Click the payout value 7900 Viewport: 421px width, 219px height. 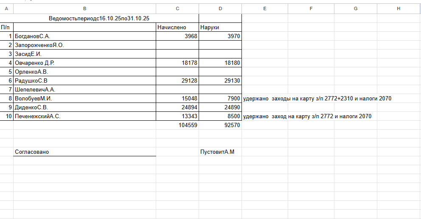[220, 98]
